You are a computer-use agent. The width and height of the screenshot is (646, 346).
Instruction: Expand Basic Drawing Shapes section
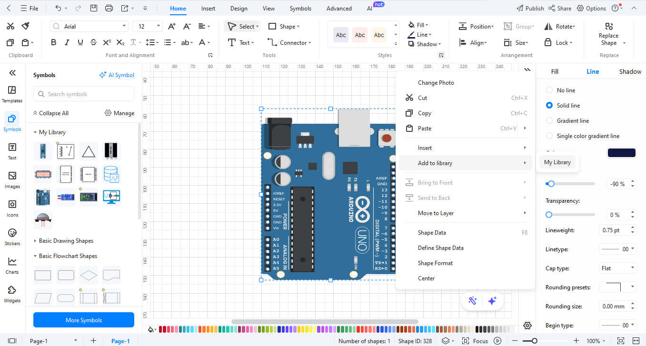(x=35, y=241)
